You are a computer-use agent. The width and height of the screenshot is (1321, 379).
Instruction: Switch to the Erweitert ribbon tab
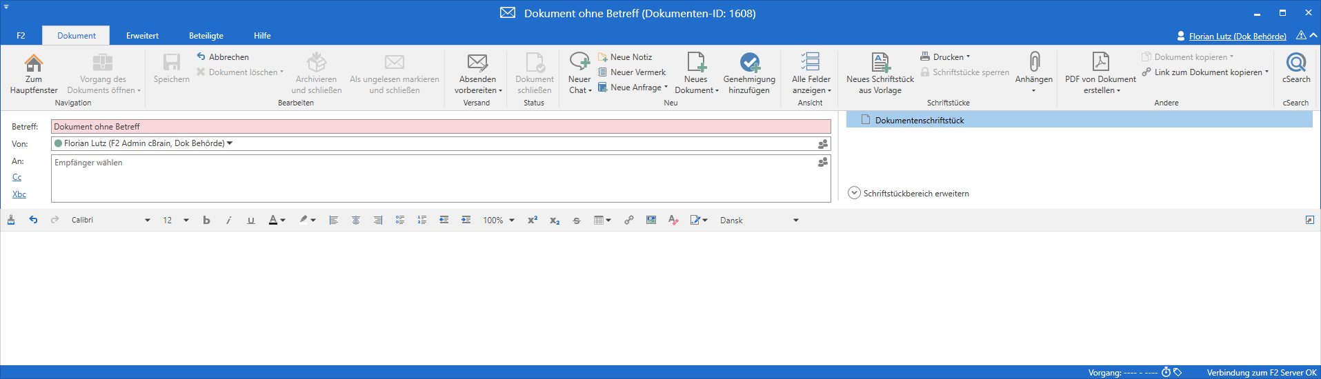pos(142,36)
